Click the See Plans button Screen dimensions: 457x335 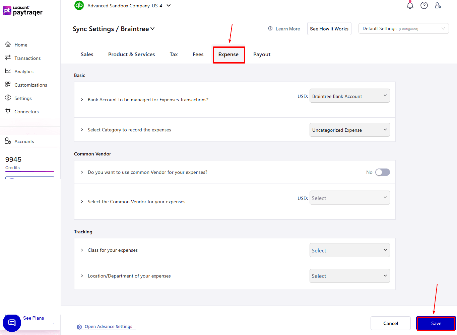34,318
